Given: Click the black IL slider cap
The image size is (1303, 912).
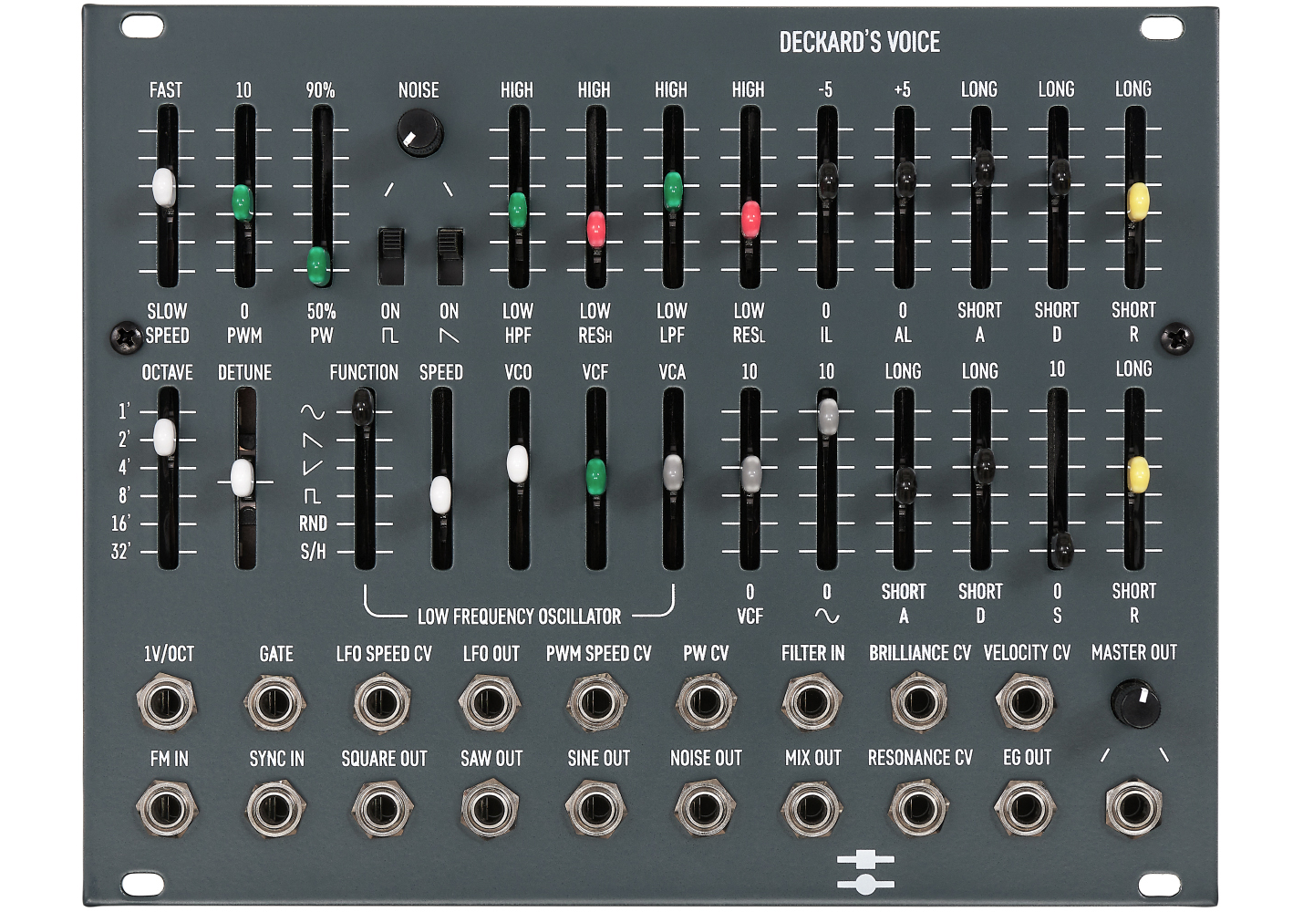Looking at the screenshot, I should click(827, 181).
